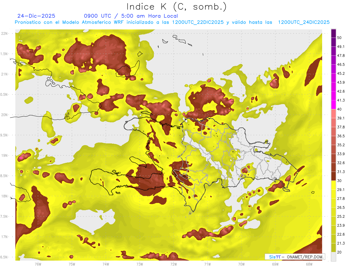Click the colorbar value "50"
Viewport: 347px width, 268px height.
339,38
